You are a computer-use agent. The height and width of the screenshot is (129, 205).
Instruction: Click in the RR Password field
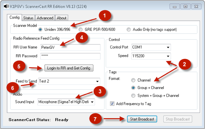[x=70, y=56]
